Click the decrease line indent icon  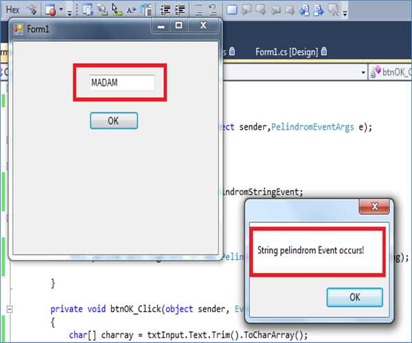(x=165, y=10)
